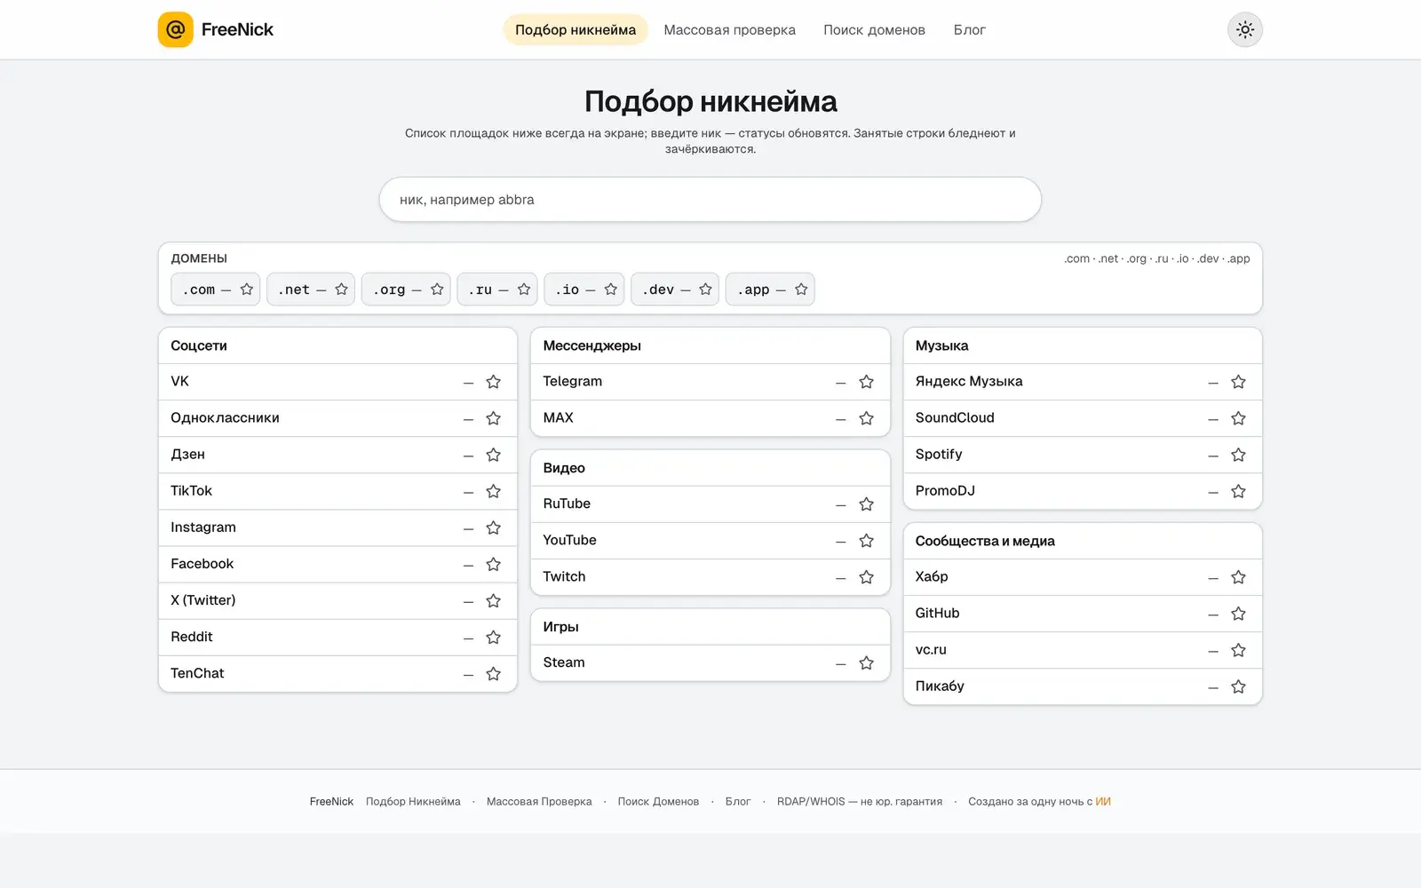The height and width of the screenshot is (888, 1421).
Task: Click the .dev domain chip label
Action: 658,289
